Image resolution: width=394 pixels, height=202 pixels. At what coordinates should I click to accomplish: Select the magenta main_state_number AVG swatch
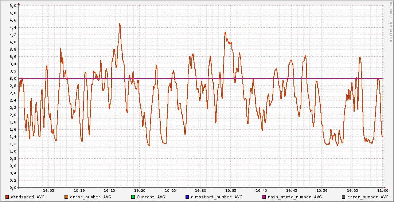pyautogui.click(x=264, y=197)
